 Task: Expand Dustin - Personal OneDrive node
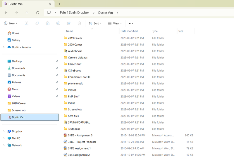click(4, 47)
